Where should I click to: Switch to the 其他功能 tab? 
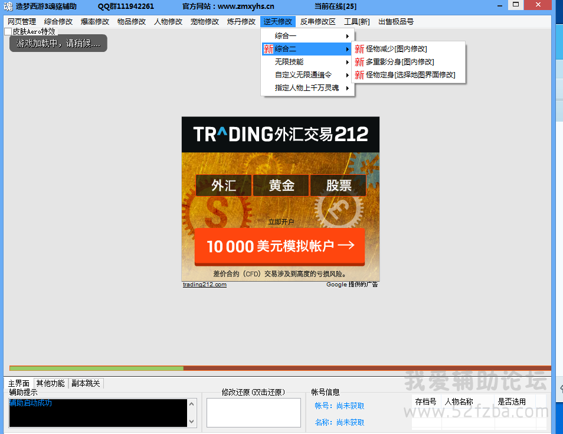51,383
